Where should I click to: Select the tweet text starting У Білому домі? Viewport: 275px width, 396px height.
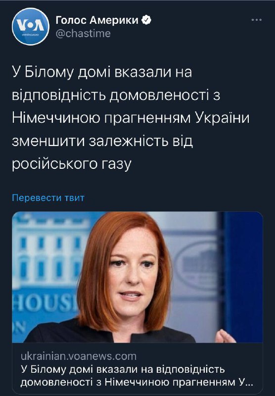pyautogui.click(x=131, y=118)
